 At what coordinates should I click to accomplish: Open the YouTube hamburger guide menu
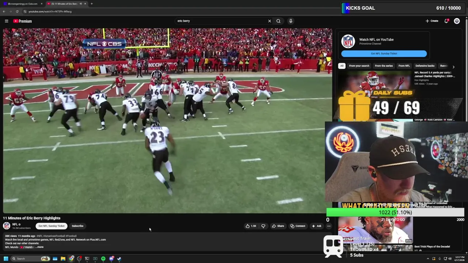6,21
